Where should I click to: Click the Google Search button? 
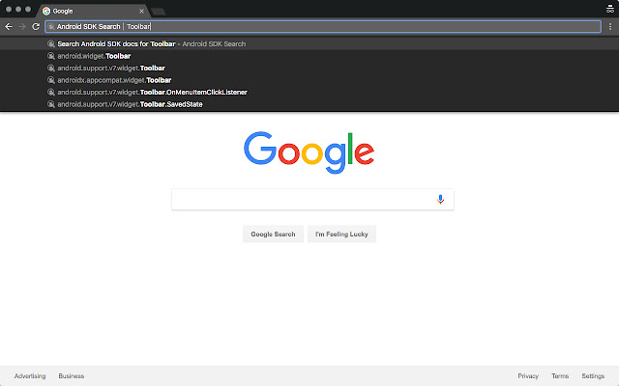(x=273, y=234)
